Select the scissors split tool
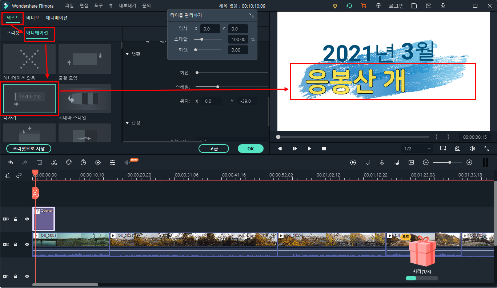This screenshot has height=288, width=497. click(54, 162)
